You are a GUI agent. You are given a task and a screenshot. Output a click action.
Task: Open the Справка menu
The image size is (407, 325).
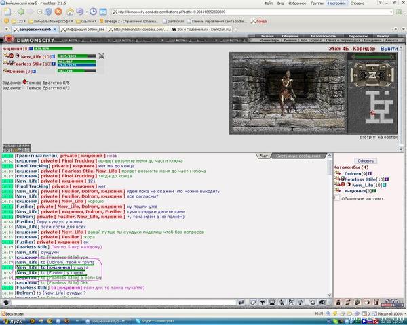pos(357,3)
